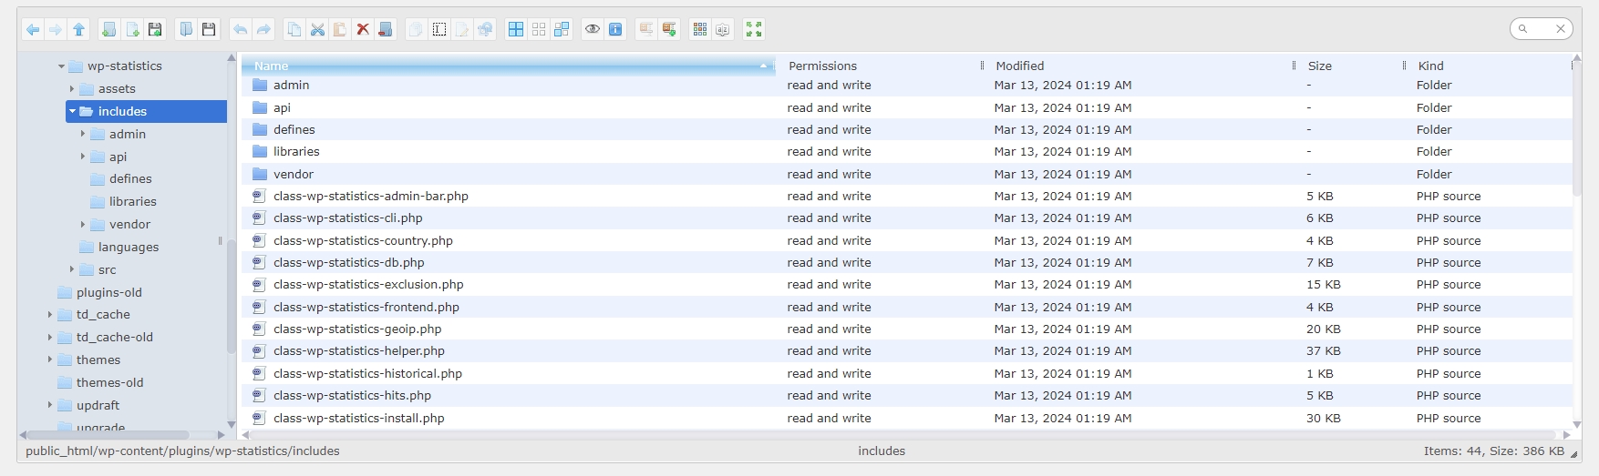The image size is (1599, 476).
Task: Select class-wp-statistics-geoip.php file
Action: tap(907, 329)
